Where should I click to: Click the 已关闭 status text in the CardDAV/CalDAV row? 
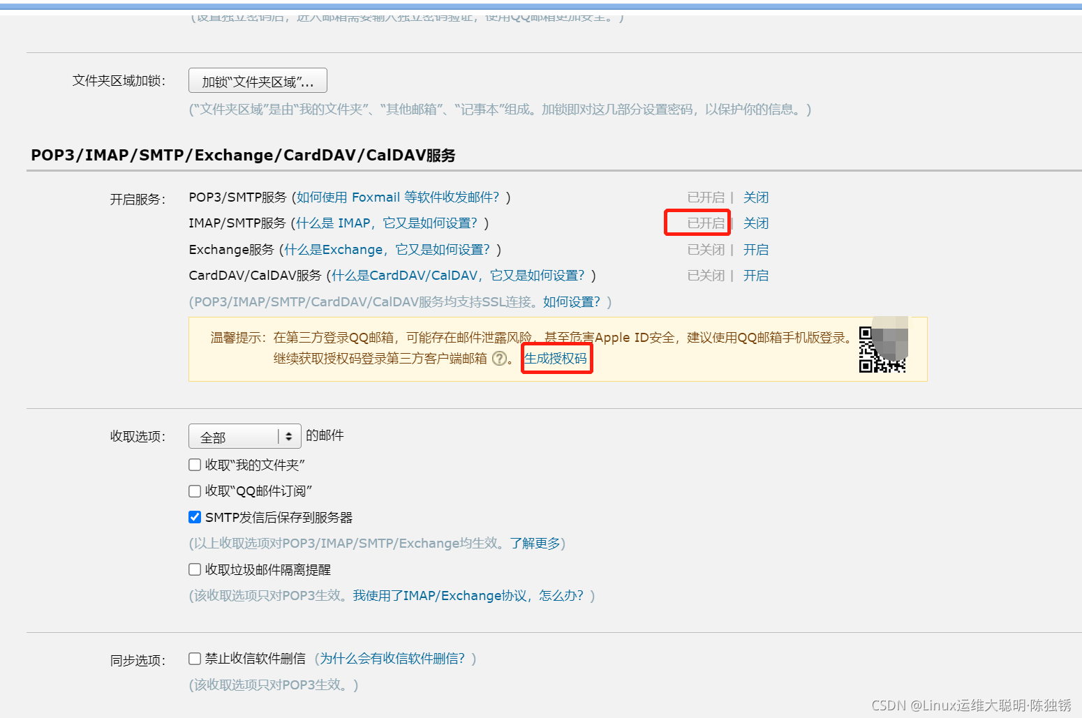pos(706,276)
